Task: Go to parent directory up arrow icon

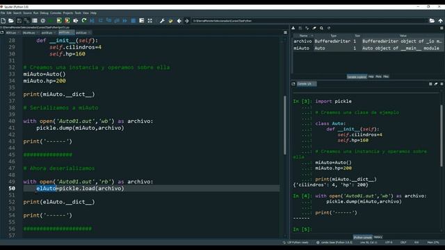Action: coord(440,21)
